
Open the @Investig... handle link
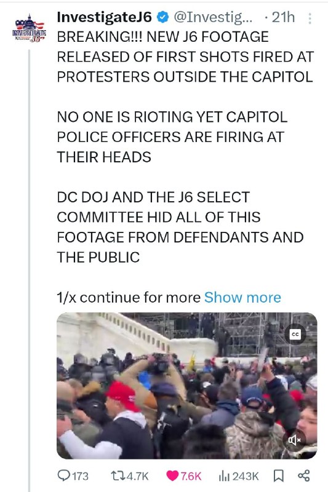213,17
